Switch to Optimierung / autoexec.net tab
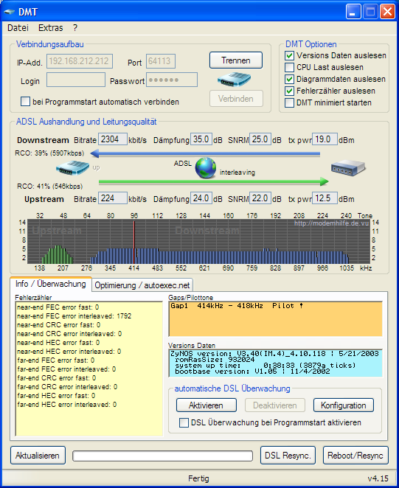This screenshot has height=488, width=399. [x=142, y=285]
